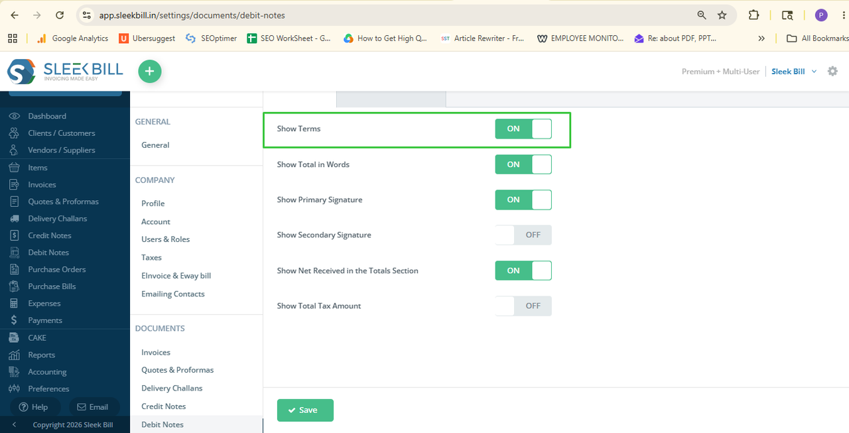Enable Show Total Tax Amount switch
The image size is (849, 433).
point(523,306)
